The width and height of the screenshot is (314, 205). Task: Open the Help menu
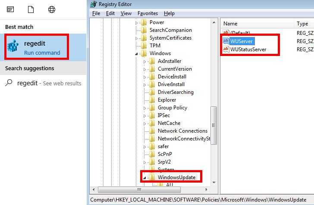pos(169,13)
